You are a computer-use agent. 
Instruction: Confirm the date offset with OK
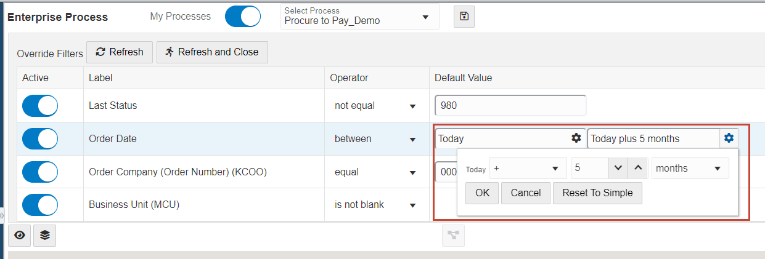[482, 193]
